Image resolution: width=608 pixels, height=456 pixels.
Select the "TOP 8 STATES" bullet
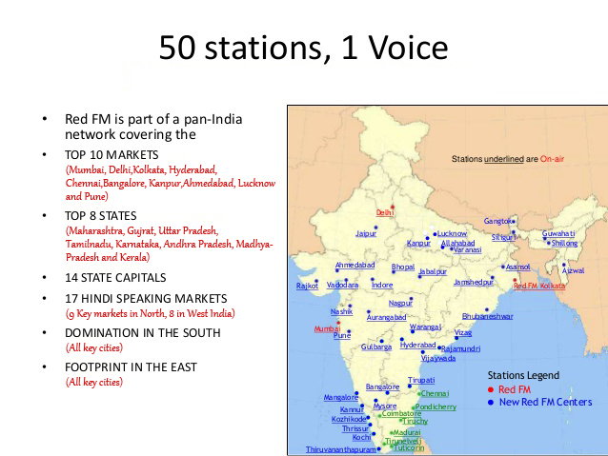point(101,216)
